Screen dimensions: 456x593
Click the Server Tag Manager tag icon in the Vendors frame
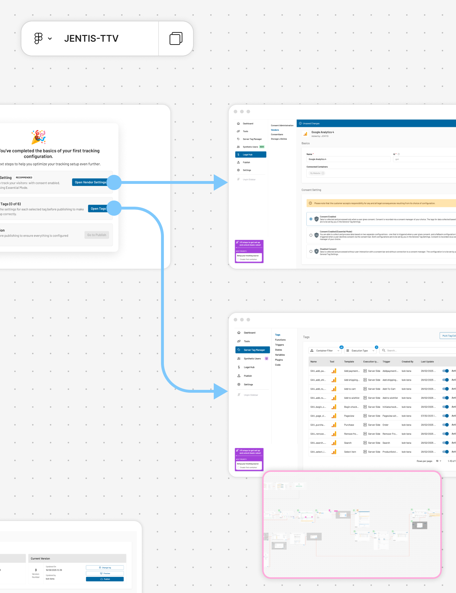click(x=238, y=139)
